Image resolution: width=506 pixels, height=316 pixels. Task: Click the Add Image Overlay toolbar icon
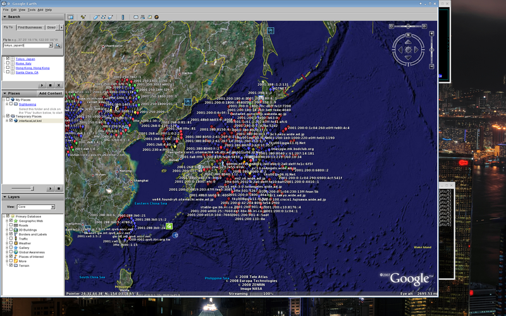coord(110,17)
